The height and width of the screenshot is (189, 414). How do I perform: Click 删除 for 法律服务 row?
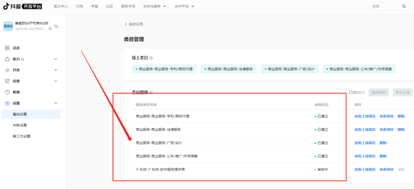point(401,130)
